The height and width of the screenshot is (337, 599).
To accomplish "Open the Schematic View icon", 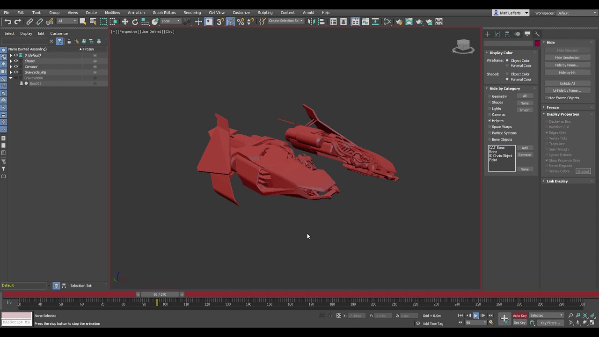I will pyautogui.click(x=387, y=22).
